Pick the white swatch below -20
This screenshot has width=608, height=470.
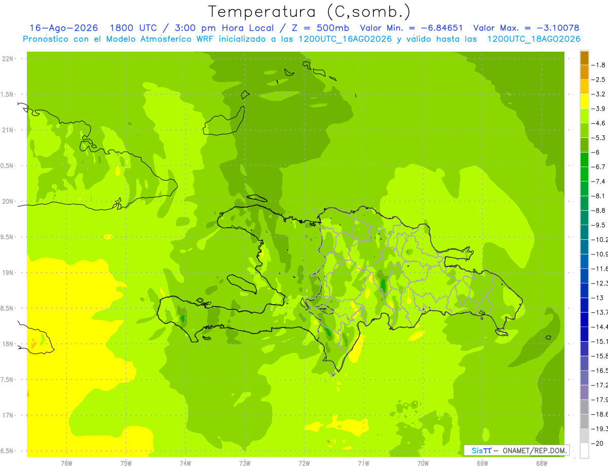[584, 451]
